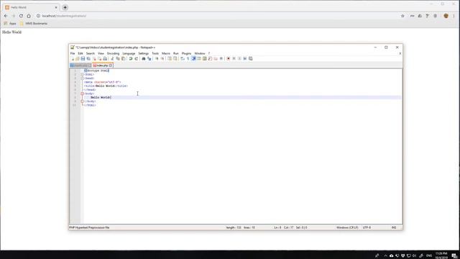Click the Zoom In toolbar icon
460x259 pixels.
click(x=157, y=59)
